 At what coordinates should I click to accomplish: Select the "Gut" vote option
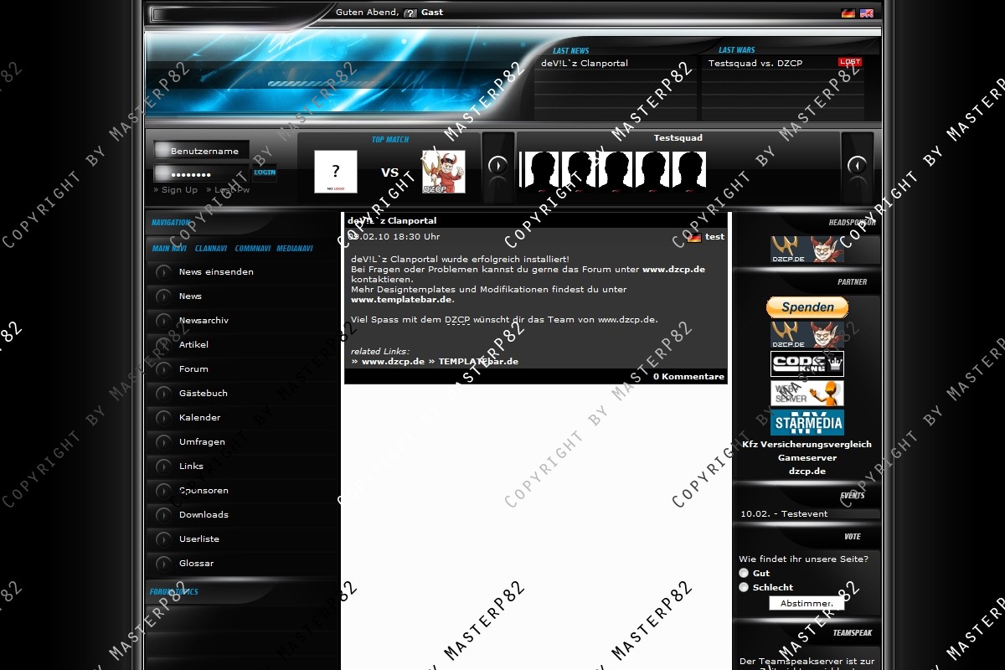click(744, 573)
